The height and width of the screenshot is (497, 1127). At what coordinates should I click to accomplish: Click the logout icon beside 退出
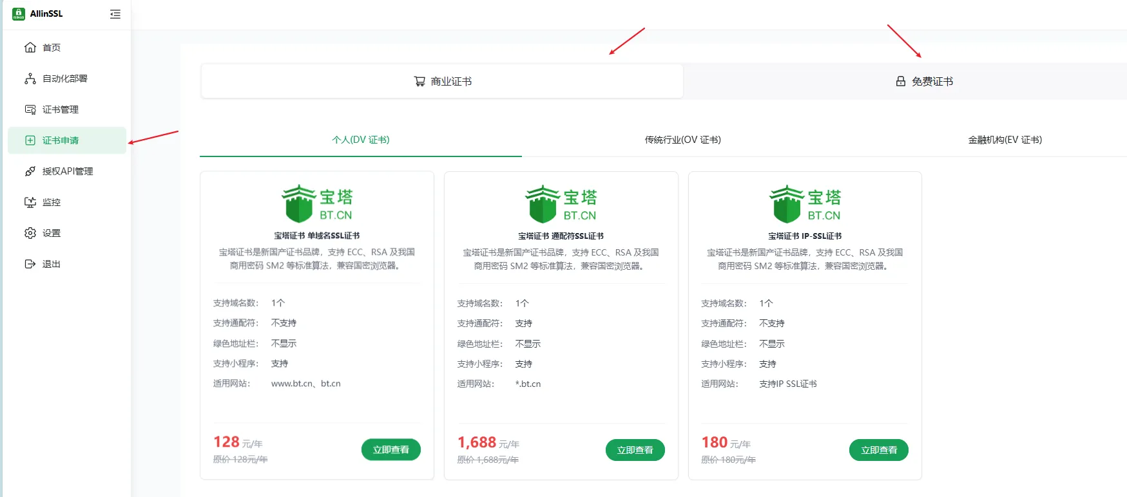(x=30, y=264)
